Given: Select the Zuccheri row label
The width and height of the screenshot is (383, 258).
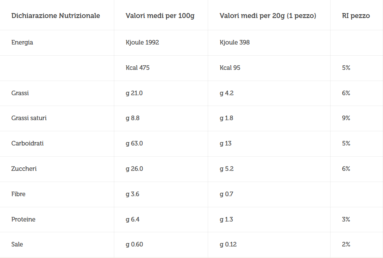Looking at the screenshot, I should (24, 169).
